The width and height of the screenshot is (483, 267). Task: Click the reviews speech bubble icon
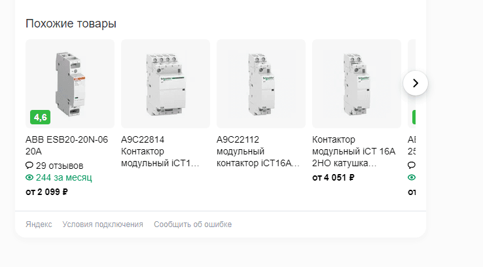[x=29, y=166]
